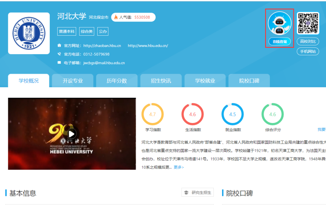
Task: Play the Hebei University video
Action: pos(72,134)
